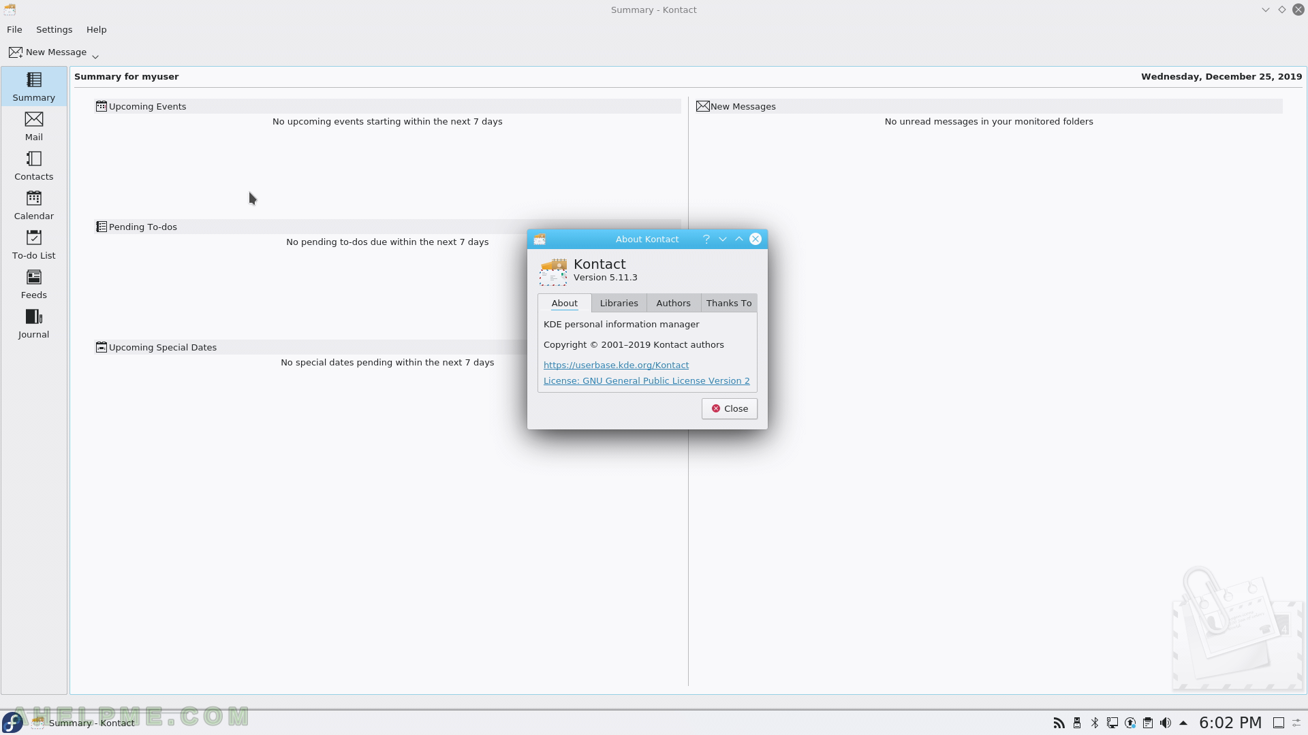Click the Pending To-dos list icon
Image resolution: width=1308 pixels, height=735 pixels.
tap(102, 227)
